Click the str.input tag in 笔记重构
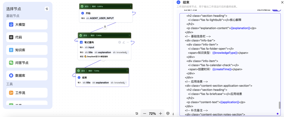284x117 pixels. point(89,47)
